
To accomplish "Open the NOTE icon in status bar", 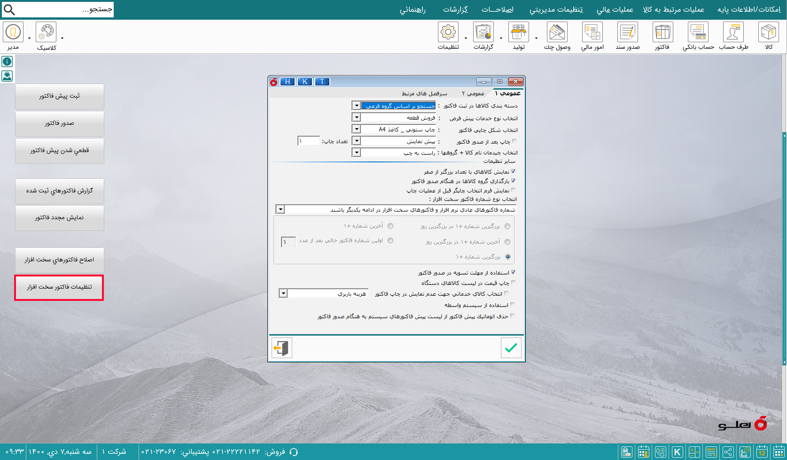I will point(711,452).
